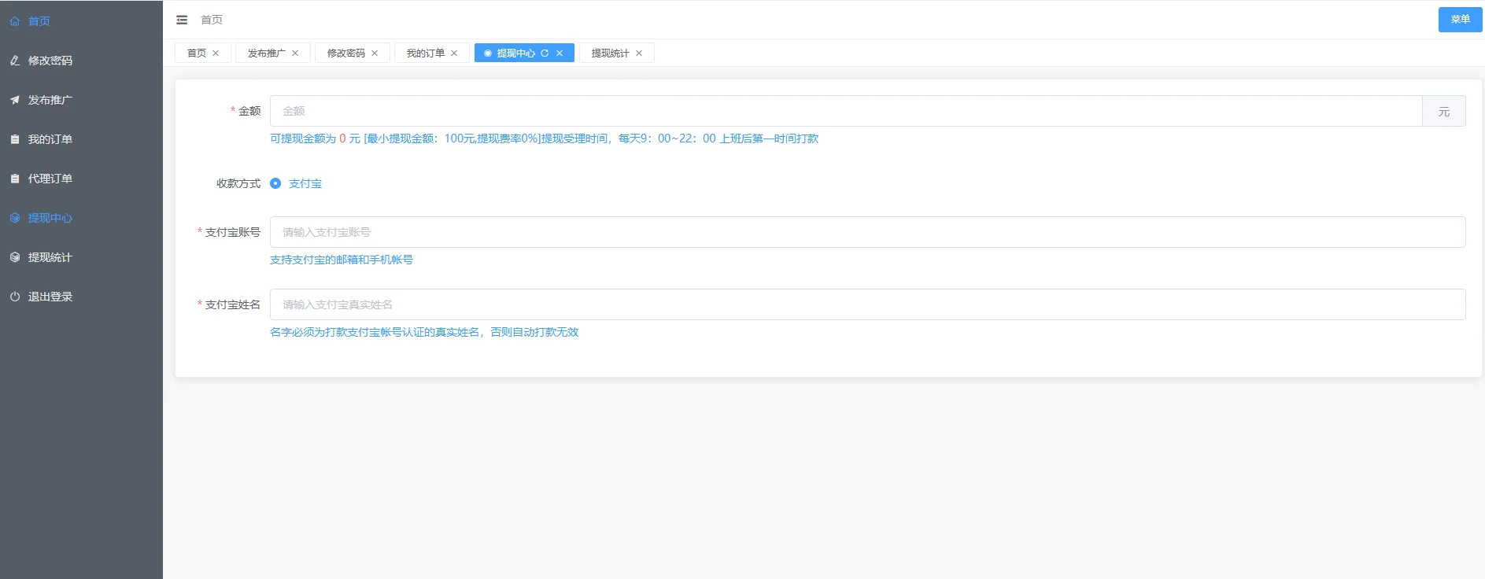The height and width of the screenshot is (579, 1485).
Task: Click the 金额 input field
Action: [845, 111]
